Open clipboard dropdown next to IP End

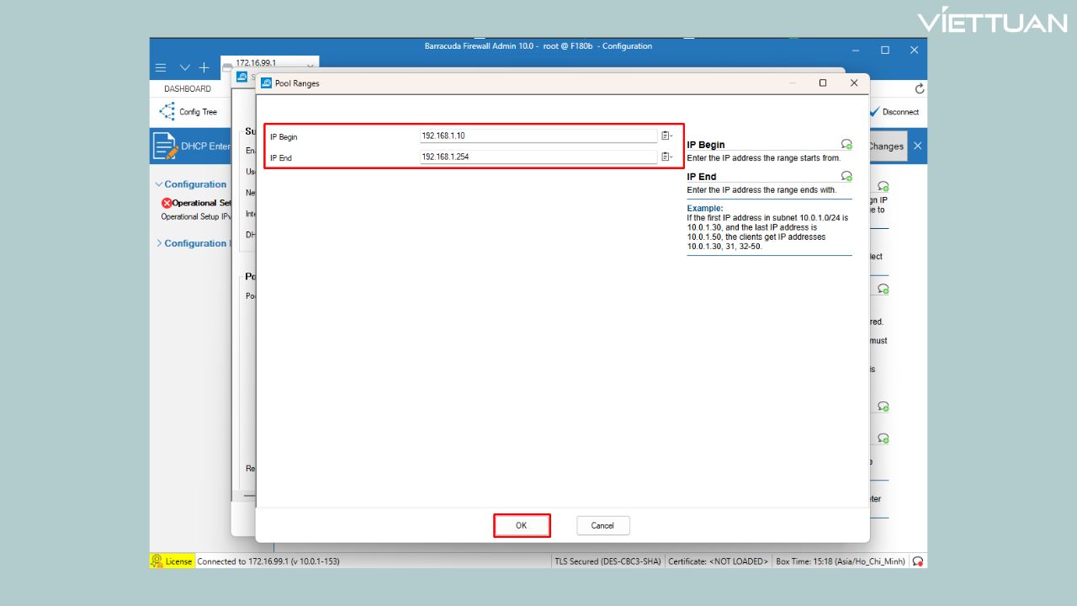[666, 157]
